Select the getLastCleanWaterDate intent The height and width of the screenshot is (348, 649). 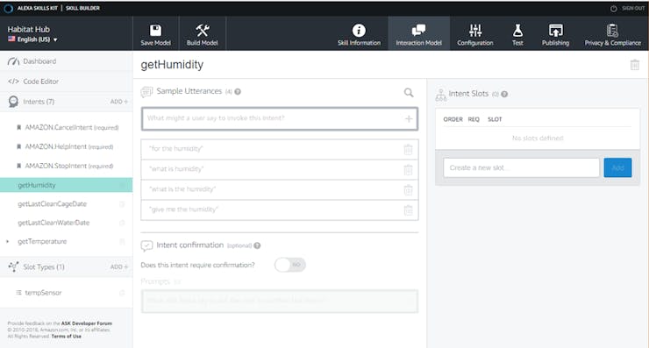(53, 223)
